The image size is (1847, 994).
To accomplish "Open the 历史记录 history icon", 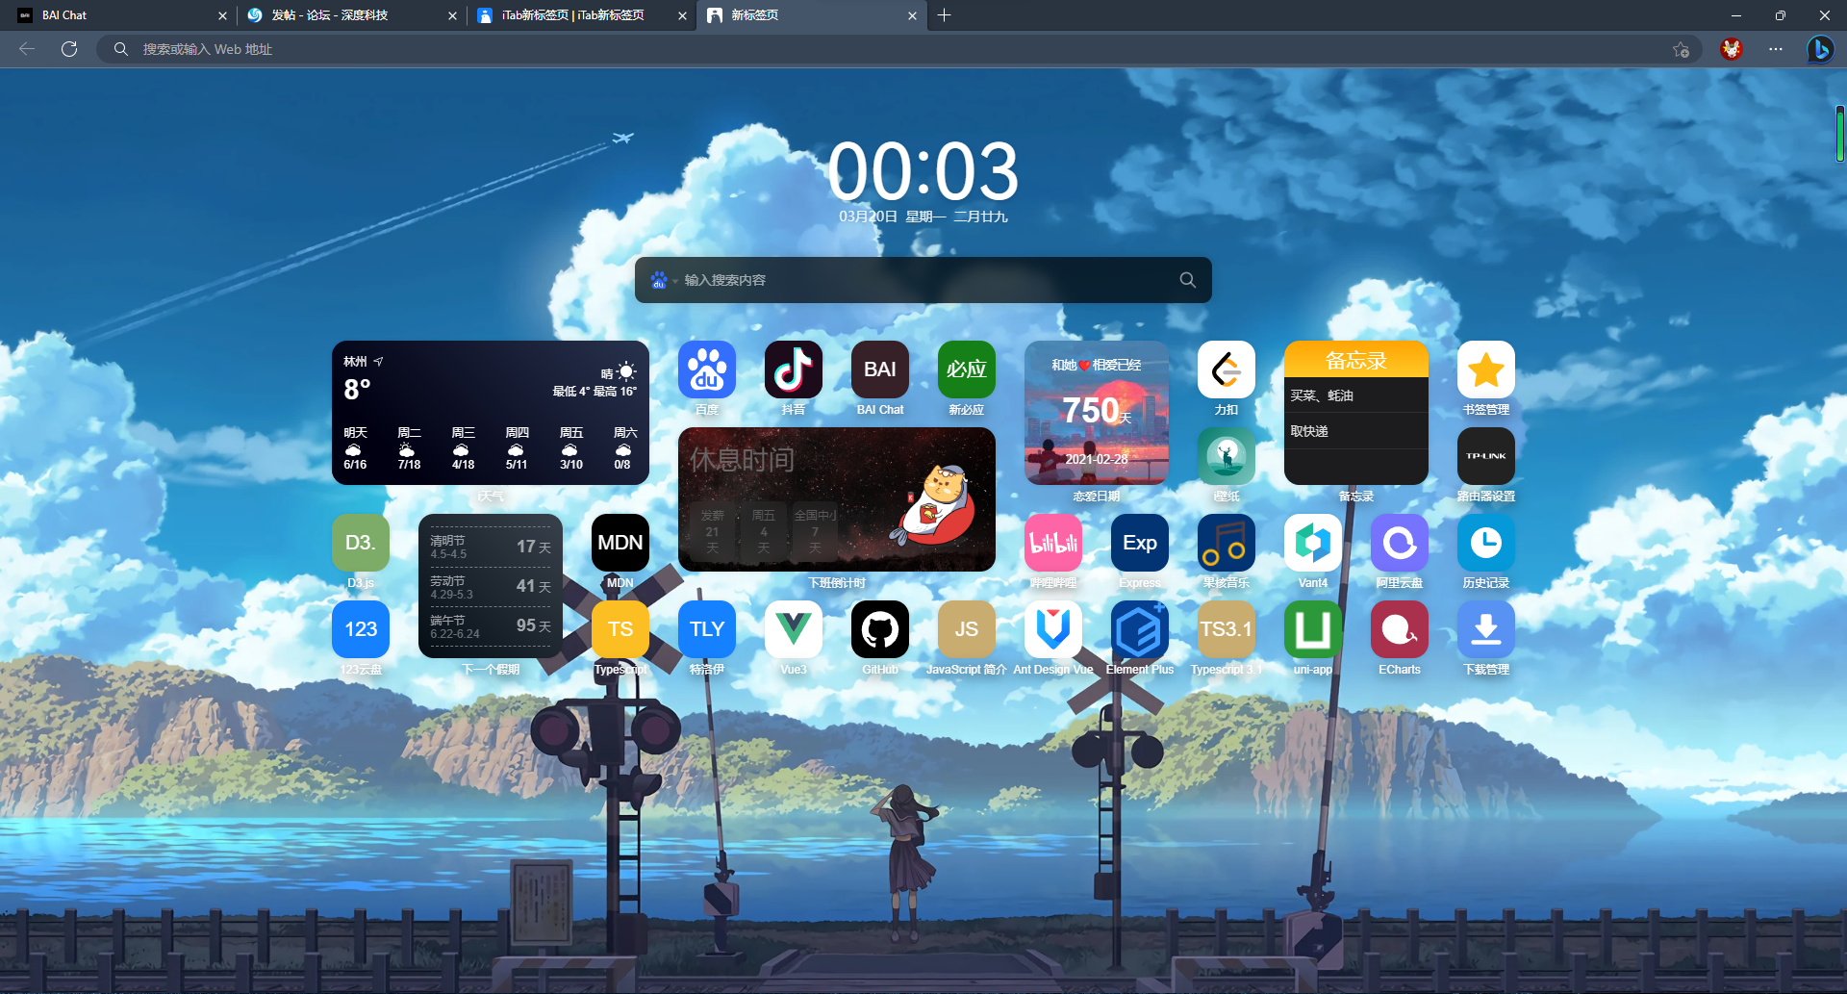I will 1485,543.
